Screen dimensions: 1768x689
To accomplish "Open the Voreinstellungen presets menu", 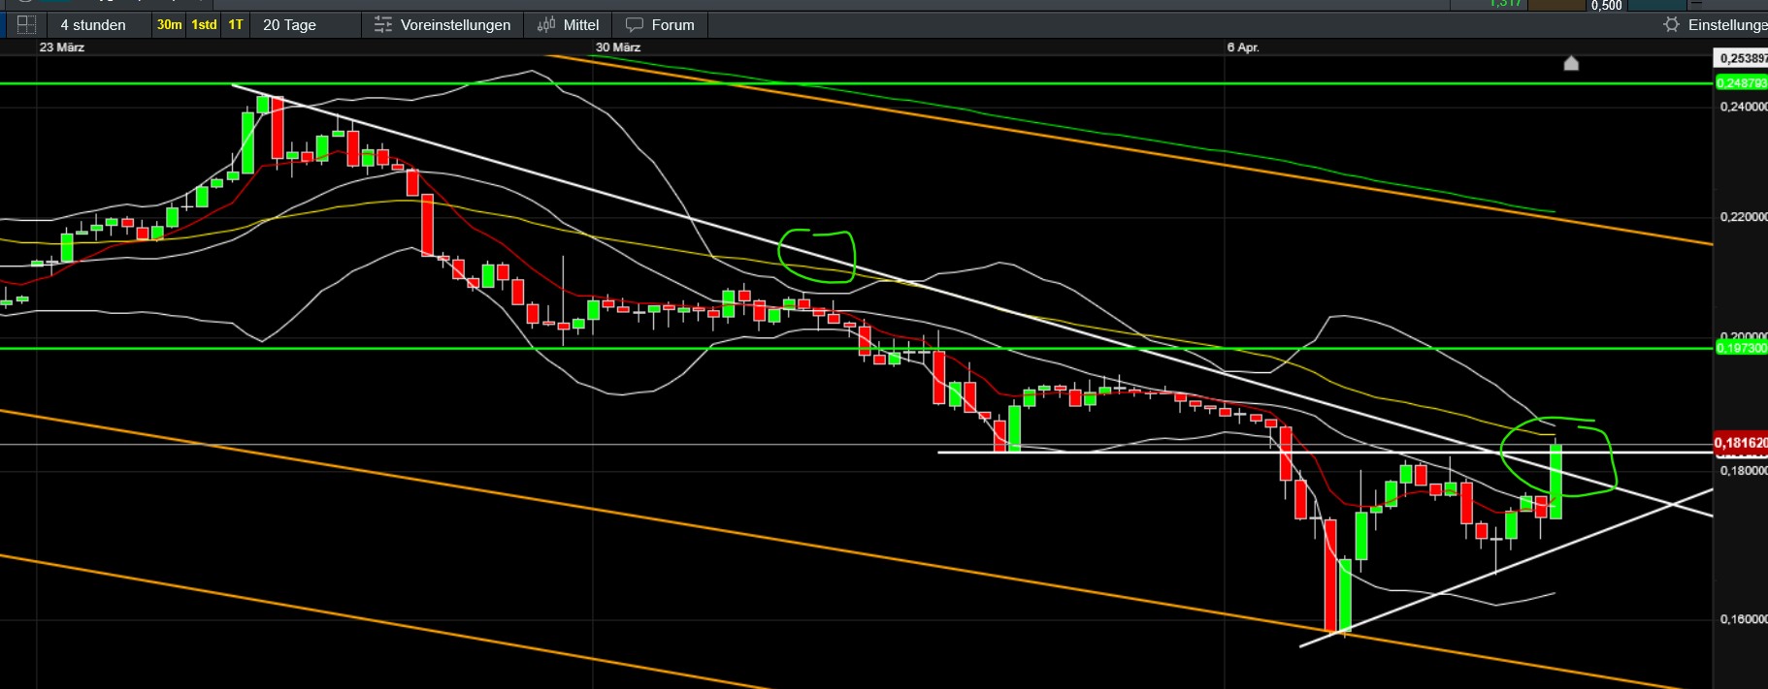I will point(442,25).
